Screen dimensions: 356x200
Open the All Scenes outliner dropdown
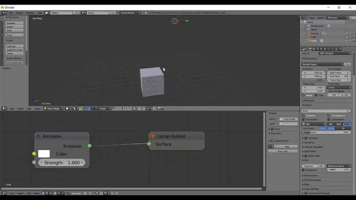(x=338, y=18)
